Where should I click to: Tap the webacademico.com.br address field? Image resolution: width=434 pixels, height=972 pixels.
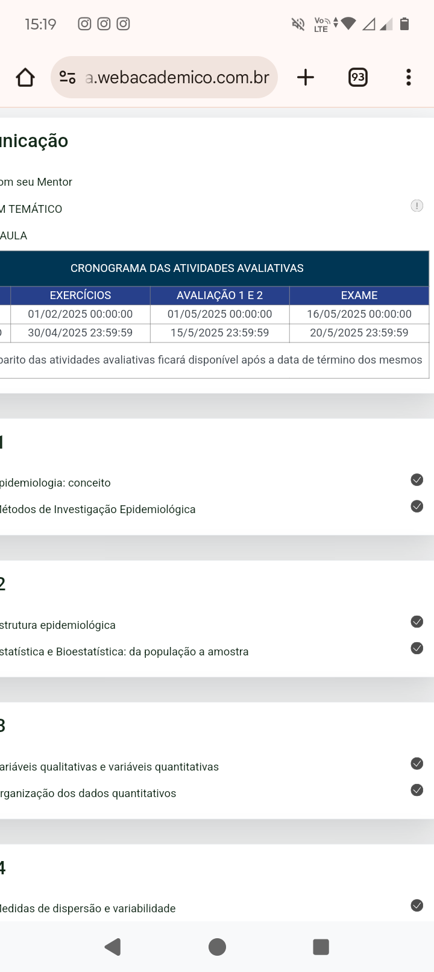[177, 77]
